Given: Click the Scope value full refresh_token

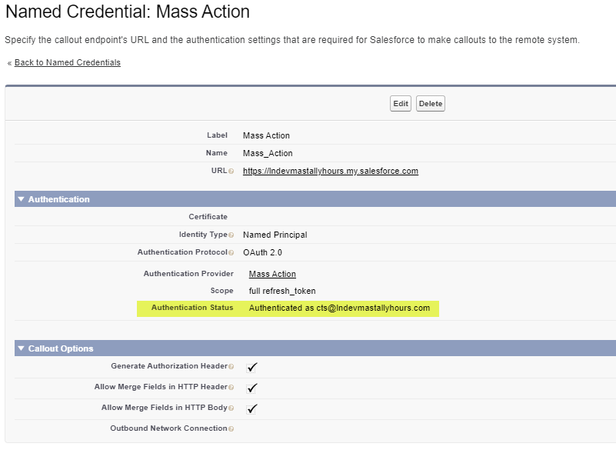Looking at the screenshot, I should (x=281, y=291).
